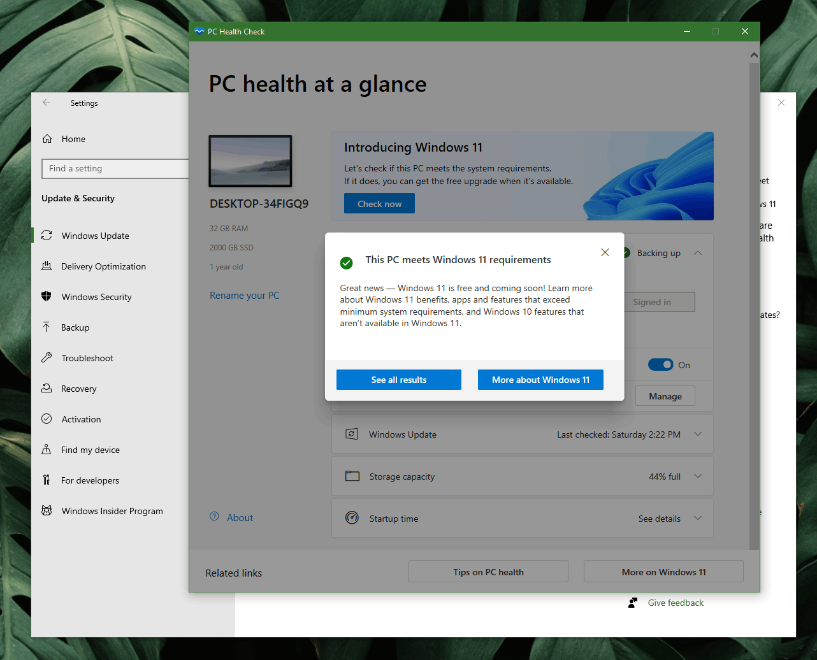Click the Windows Update sync icon in sidebar
Viewport: 817px width, 660px height.
click(47, 236)
